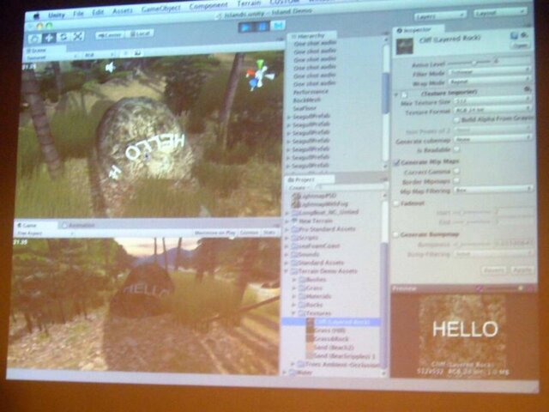549x412 pixels.
Task: Switch to the Animation tab
Action: coord(78,225)
